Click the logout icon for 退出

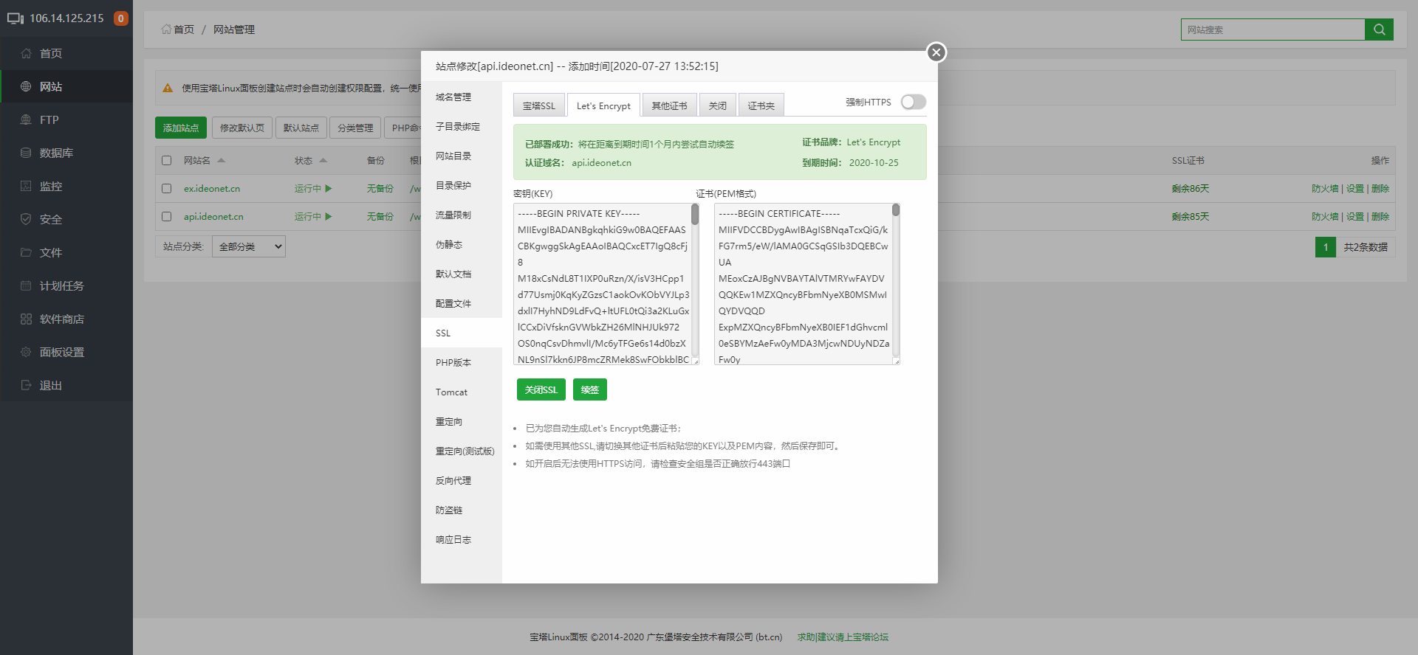pos(26,385)
